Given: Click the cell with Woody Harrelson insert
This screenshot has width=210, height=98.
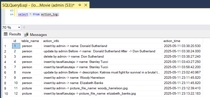Looking at the screenshot, I should (x=102, y=78).
